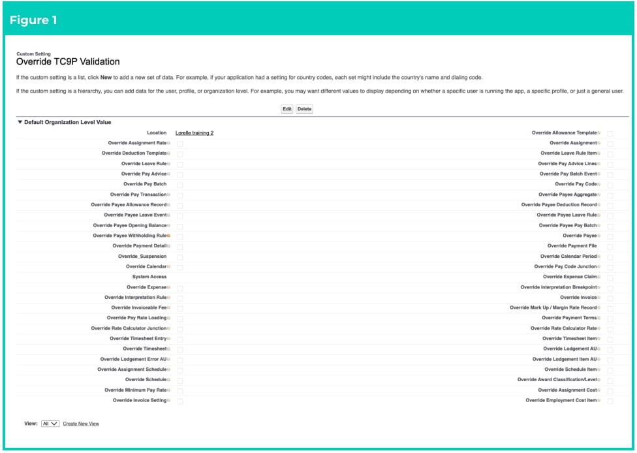Viewport: 637px width, 453px height.
Task: Click the Override Schedule label
Action: tap(146, 379)
